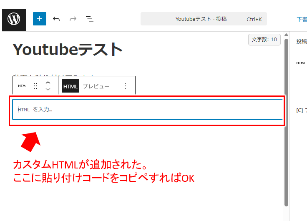
Task: Click the scrollbar up arrow
Action: tap(286, 35)
